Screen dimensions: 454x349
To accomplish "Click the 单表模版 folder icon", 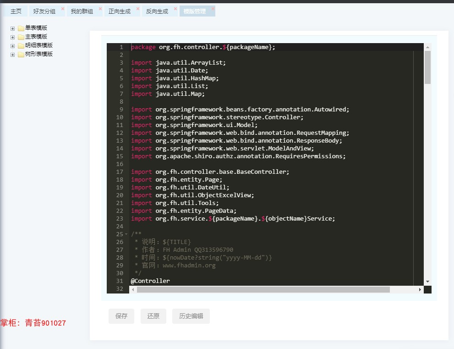I will click(x=21, y=28).
